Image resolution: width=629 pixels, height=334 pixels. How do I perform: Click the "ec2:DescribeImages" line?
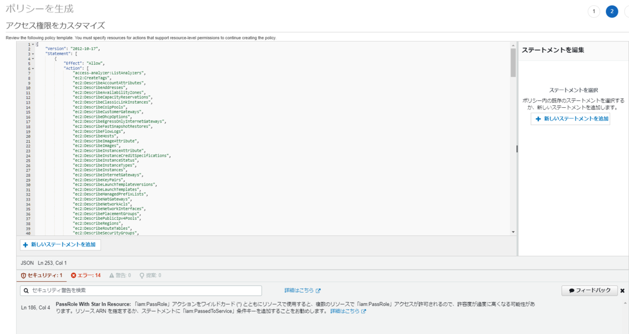click(97, 146)
